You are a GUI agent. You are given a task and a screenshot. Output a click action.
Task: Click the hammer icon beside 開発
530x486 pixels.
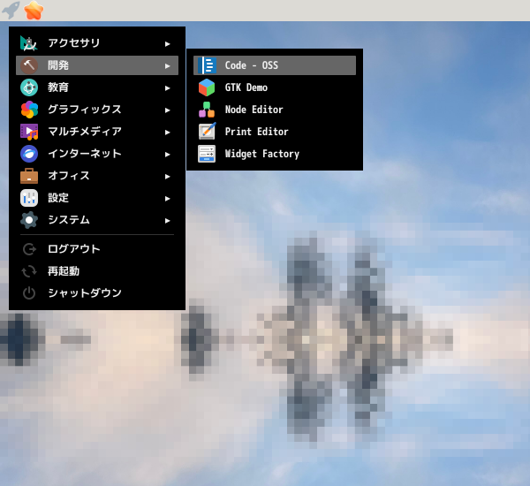(29, 65)
